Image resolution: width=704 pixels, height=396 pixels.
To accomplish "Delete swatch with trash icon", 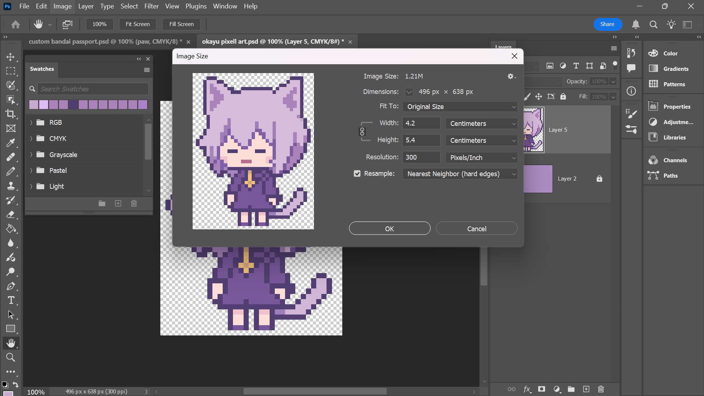I will 134,203.
